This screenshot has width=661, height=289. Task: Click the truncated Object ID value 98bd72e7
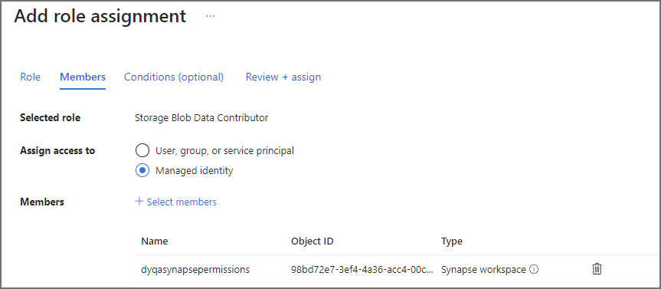362,269
